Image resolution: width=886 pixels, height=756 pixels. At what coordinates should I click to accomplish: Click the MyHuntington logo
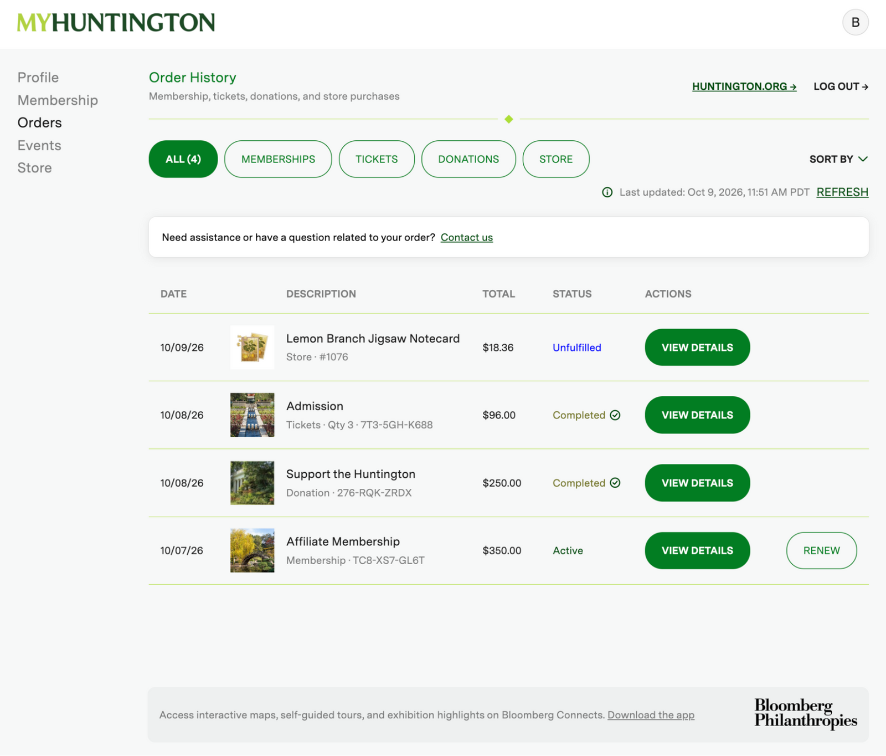116,23
